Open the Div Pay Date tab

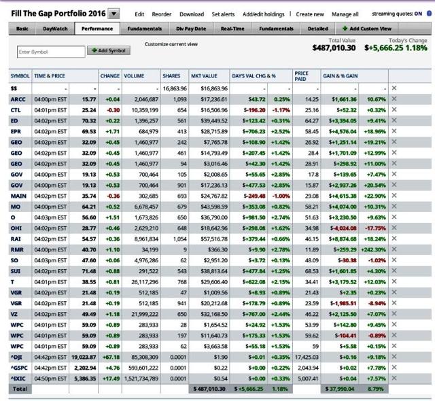point(191,29)
